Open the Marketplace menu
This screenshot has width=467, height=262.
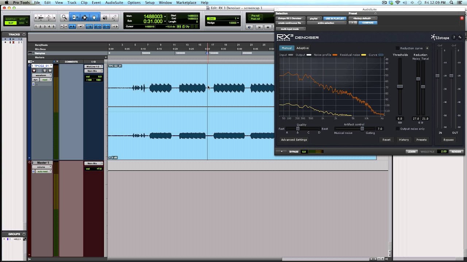186,3
